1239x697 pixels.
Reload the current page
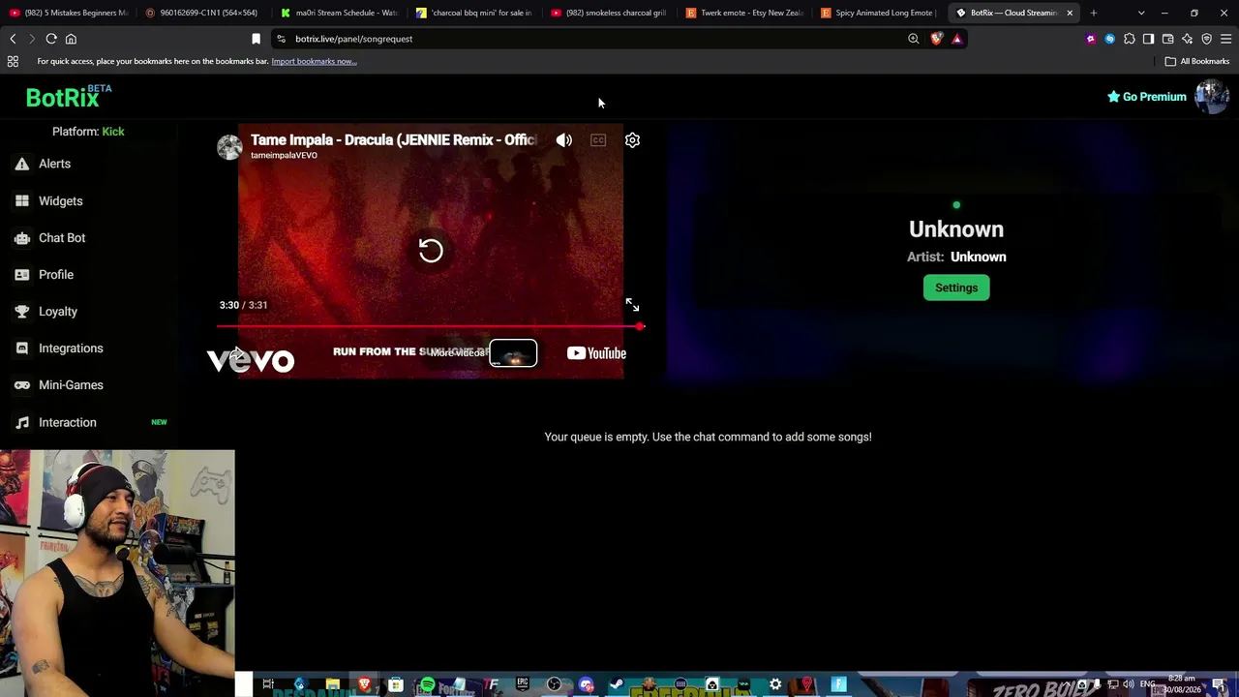pyautogui.click(x=51, y=39)
